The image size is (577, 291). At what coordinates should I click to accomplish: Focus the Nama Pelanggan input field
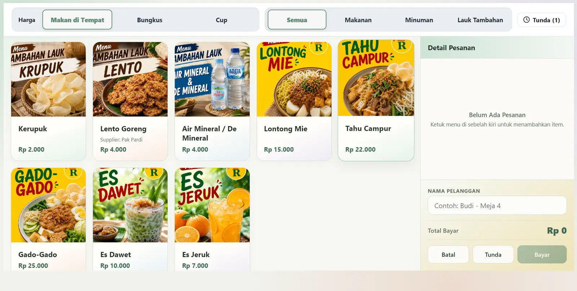497,206
